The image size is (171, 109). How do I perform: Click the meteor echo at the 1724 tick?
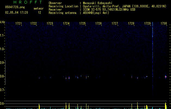click(x=69, y=78)
